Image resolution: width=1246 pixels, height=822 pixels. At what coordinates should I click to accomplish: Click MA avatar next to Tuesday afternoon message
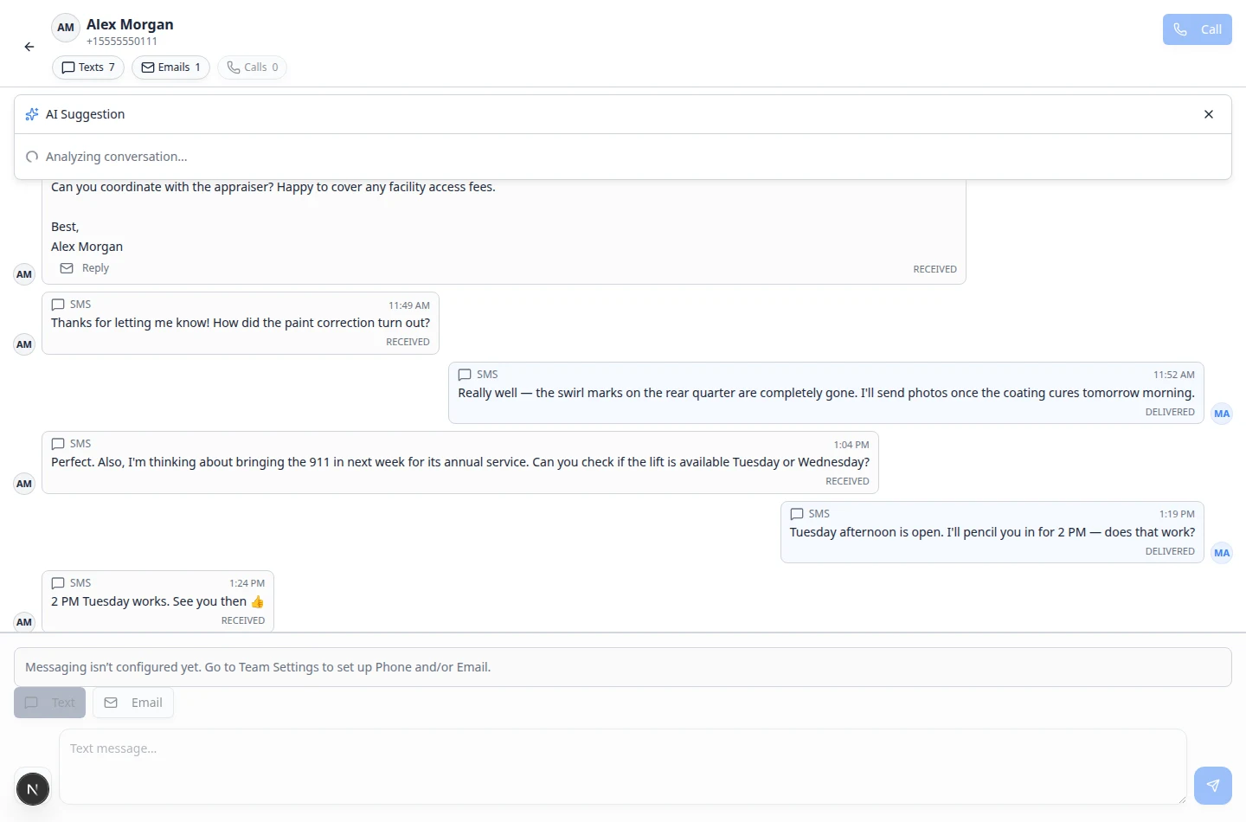[1222, 553]
